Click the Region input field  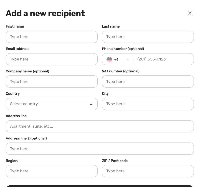[52, 171]
